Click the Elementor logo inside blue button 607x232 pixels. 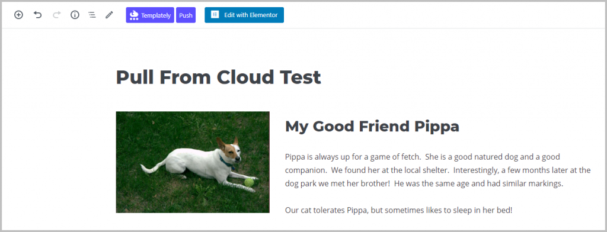215,15
